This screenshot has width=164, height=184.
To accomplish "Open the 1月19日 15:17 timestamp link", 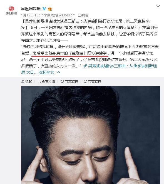I will click(32, 15).
